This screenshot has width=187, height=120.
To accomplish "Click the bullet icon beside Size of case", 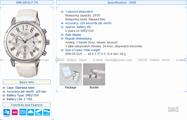I will [62, 50].
